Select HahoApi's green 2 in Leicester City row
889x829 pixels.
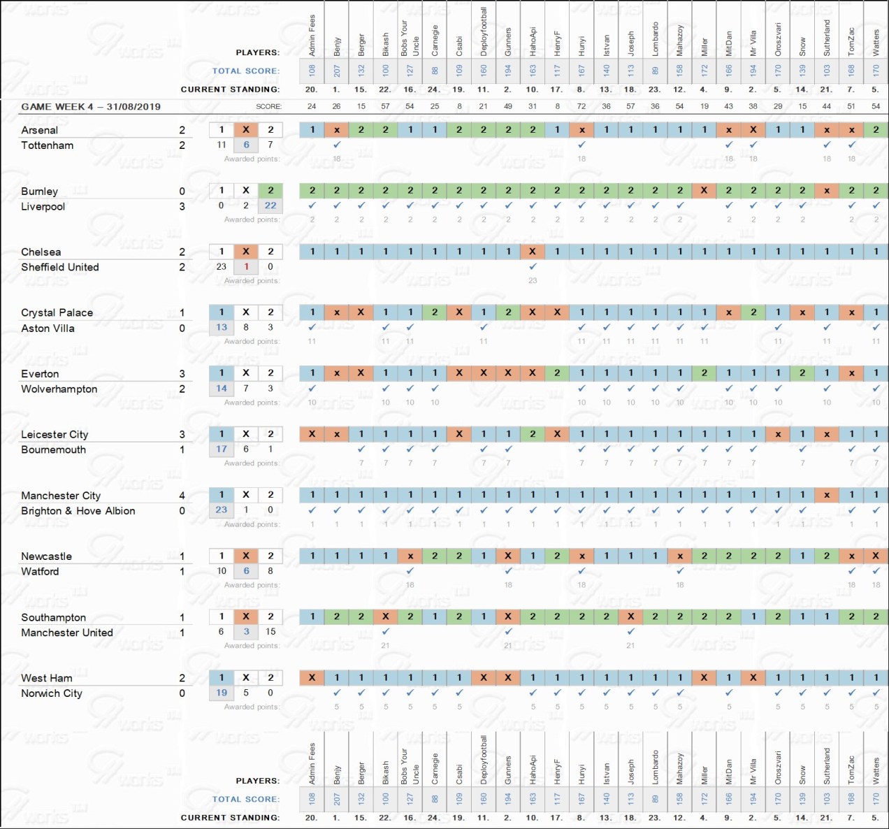533,434
